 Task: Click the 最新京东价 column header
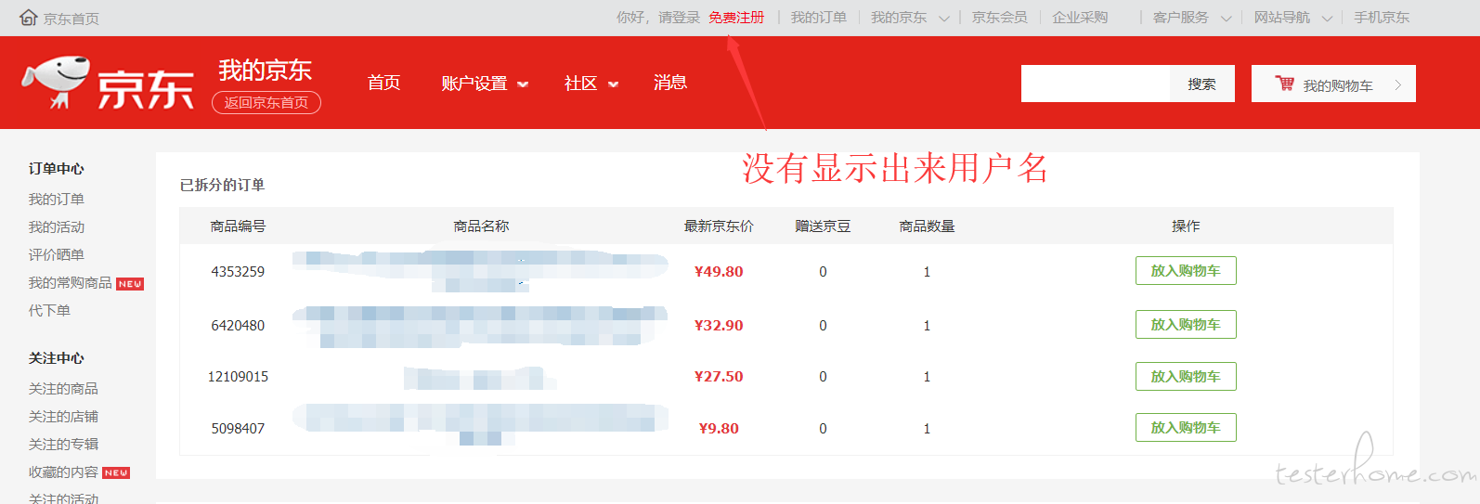pyautogui.click(x=719, y=226)
